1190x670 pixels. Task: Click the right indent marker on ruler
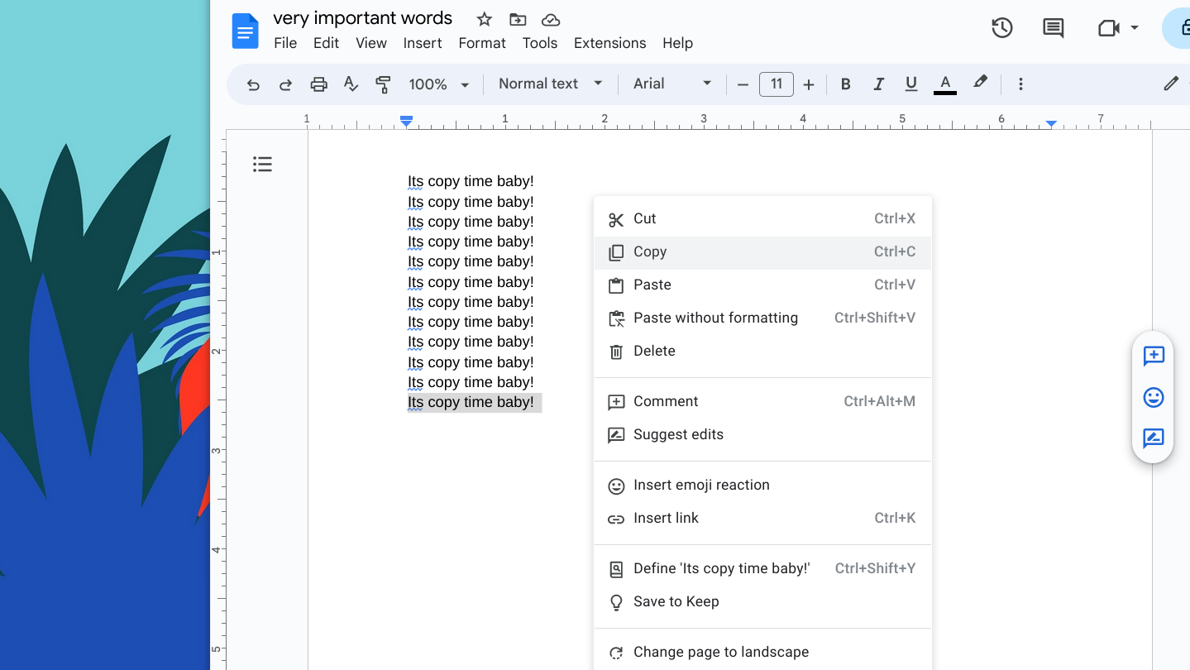click(x=1050, y=123)
